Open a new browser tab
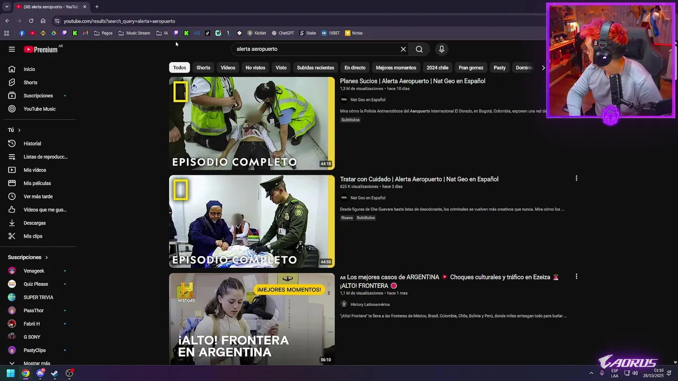This screenshot has width=678, height=381. (x=96, y=7)
